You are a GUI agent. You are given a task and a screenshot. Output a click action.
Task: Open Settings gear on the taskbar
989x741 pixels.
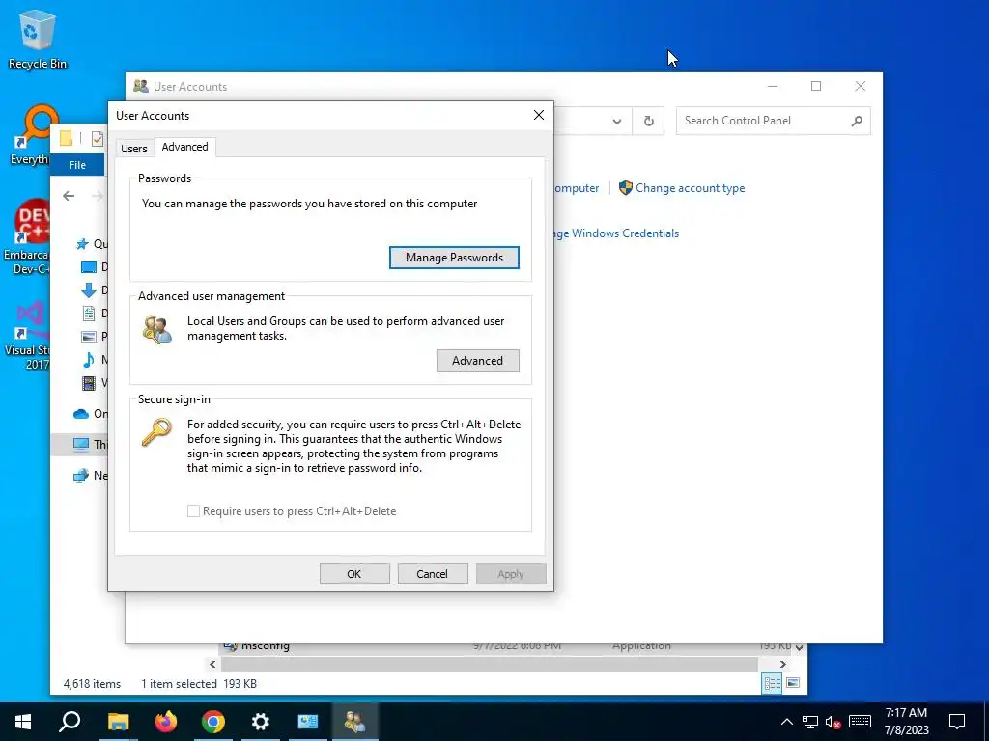(x=261, y=722)
